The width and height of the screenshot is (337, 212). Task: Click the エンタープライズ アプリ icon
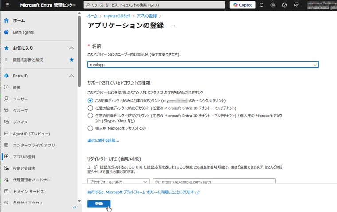point(7,145)
